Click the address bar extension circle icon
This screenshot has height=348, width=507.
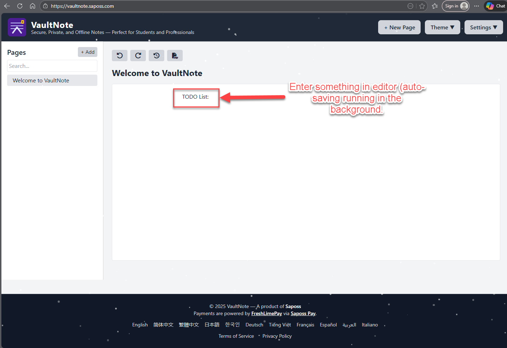410,6
